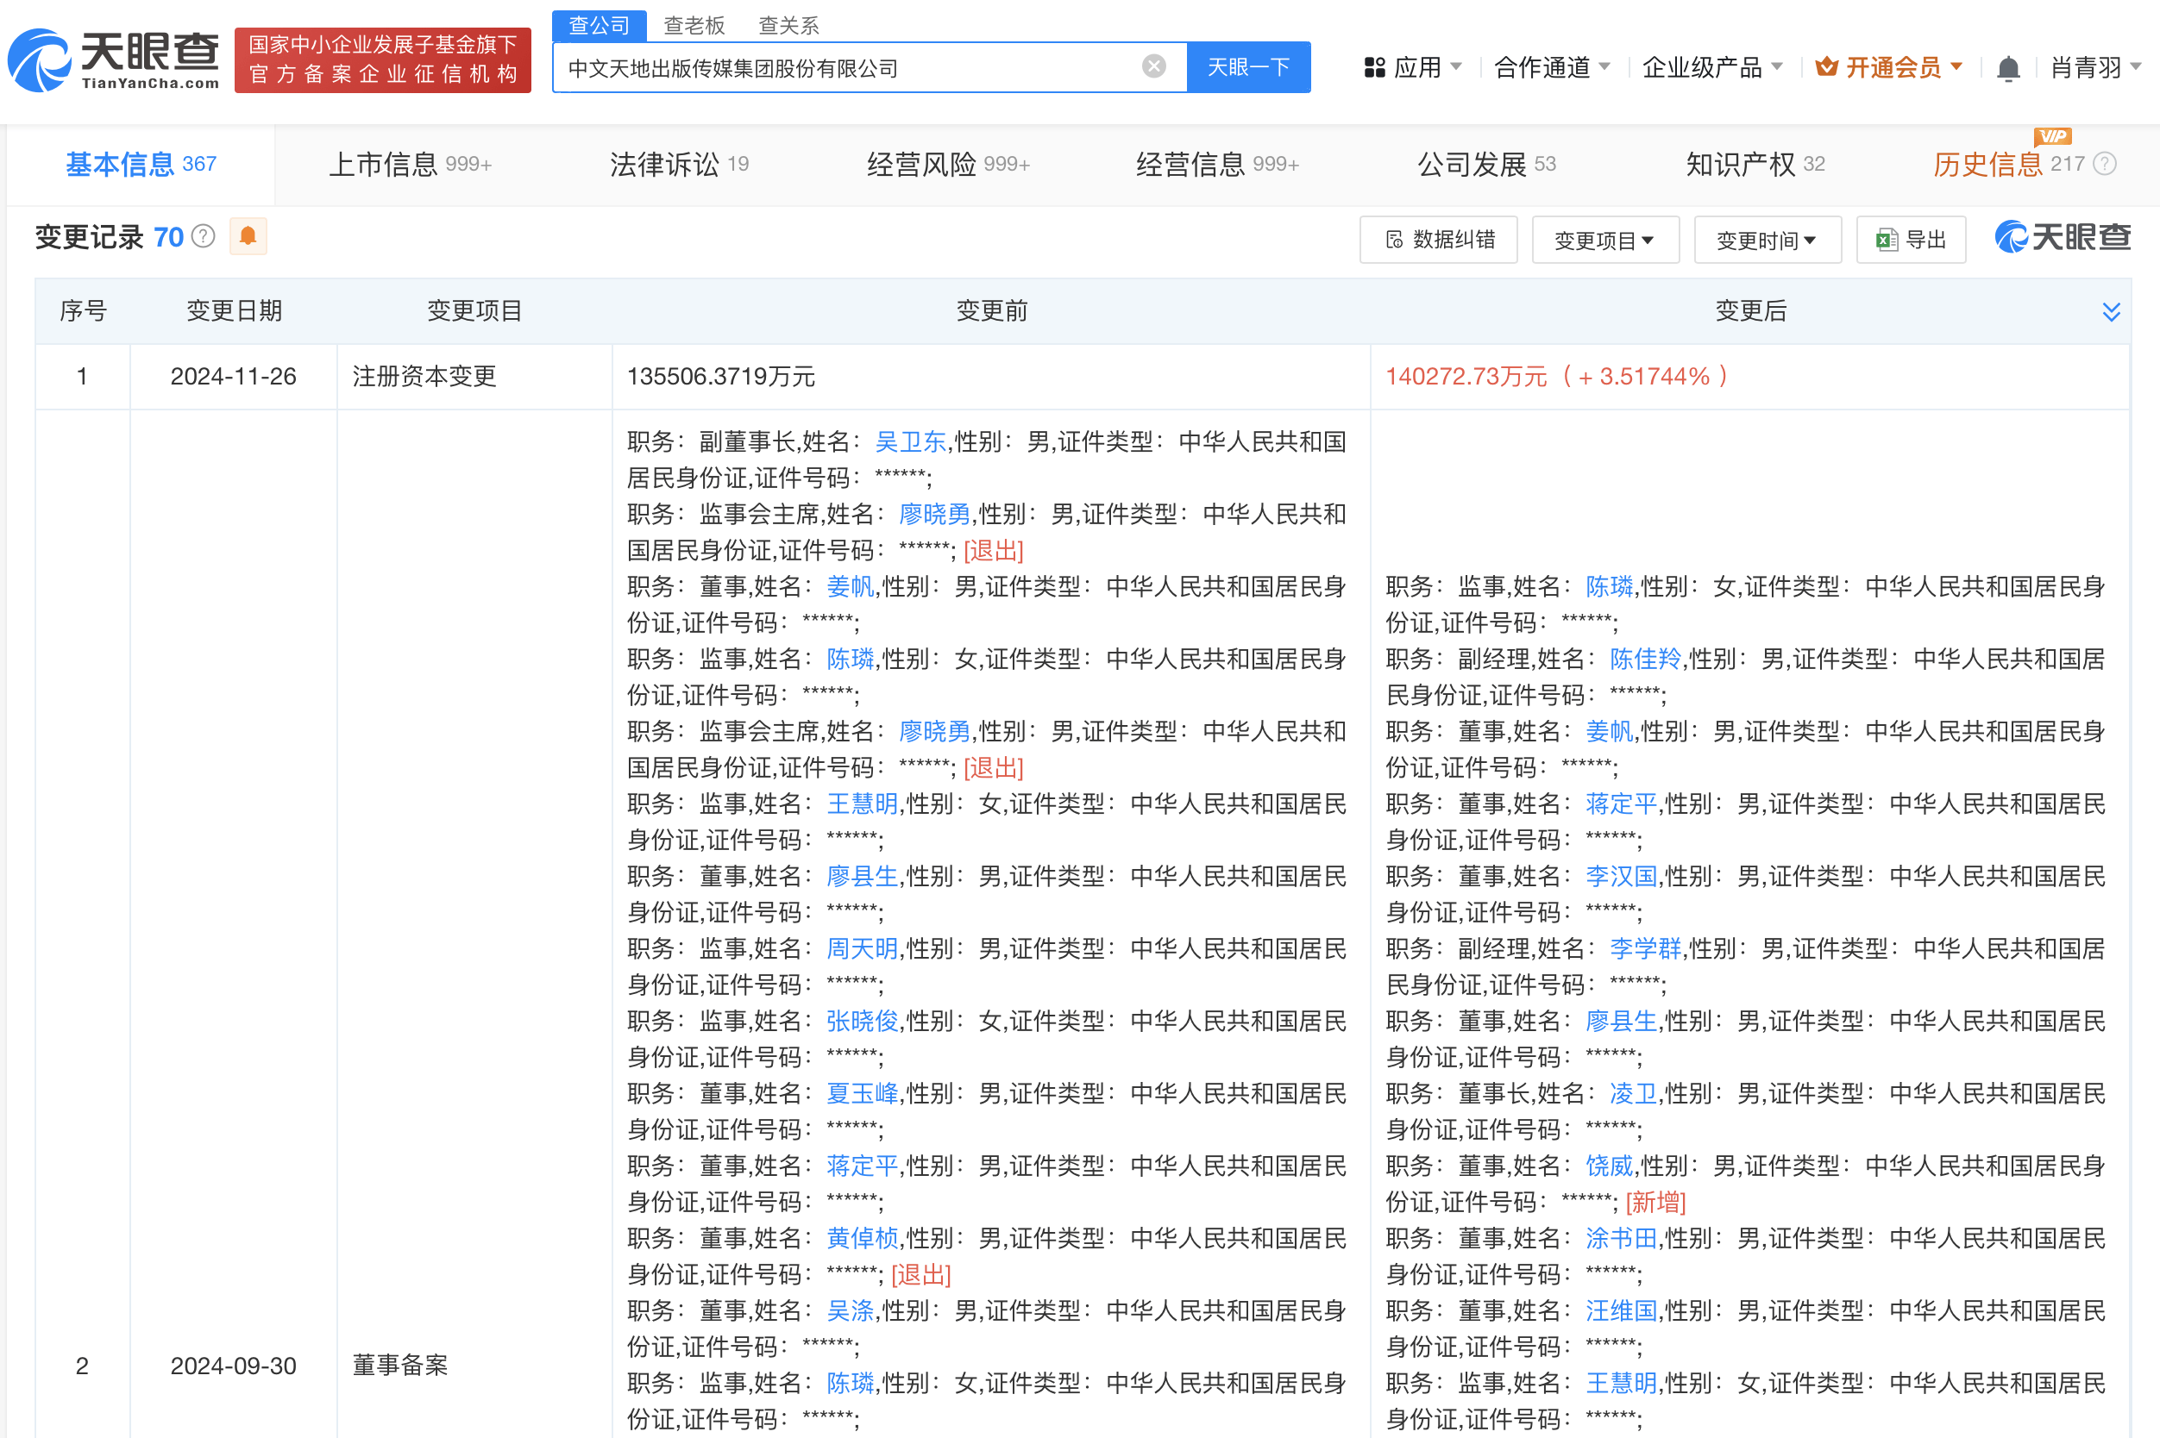The width and height of the screenshot is (2160, 1438).
Task: Open the 开通会员 dropdown
Action: click(x=1889, y=67)
